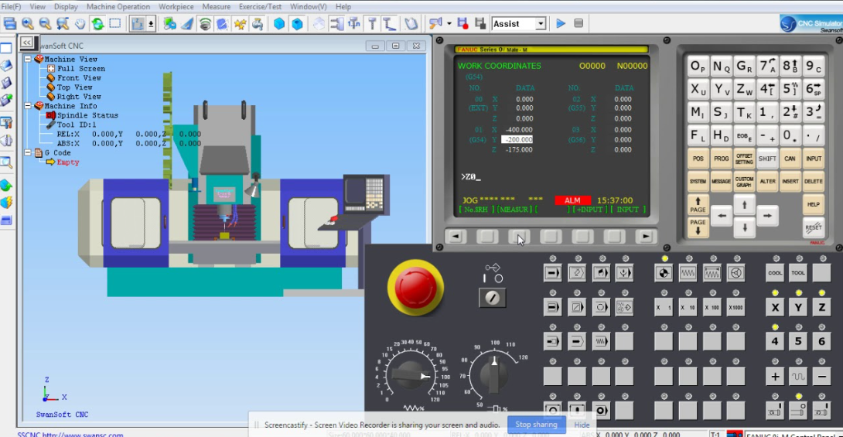Click the minus jog direction key
Viewport: 843px width, 437px height.
tap(821, 376)
